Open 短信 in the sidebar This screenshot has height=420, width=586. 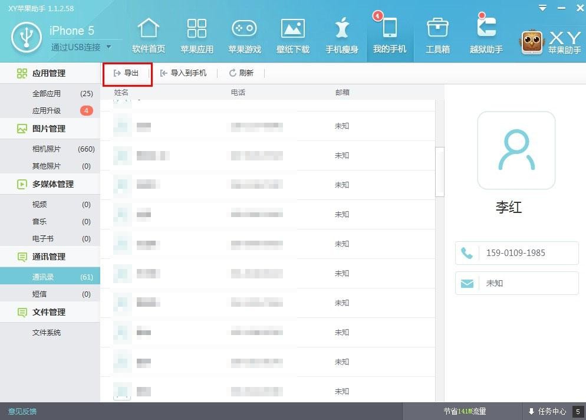click(50, 294)
